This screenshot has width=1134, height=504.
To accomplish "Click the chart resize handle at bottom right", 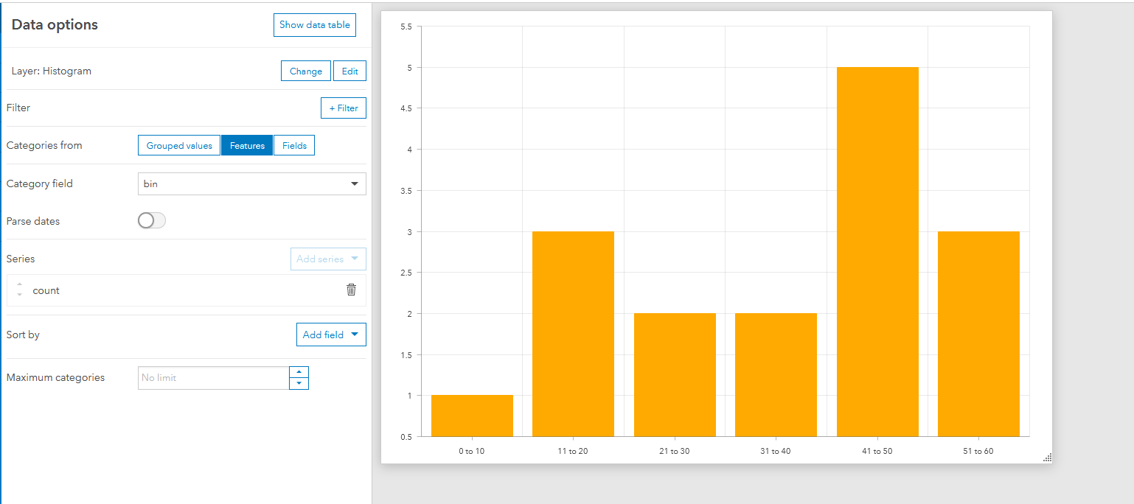I will (x=1048, y=458).
